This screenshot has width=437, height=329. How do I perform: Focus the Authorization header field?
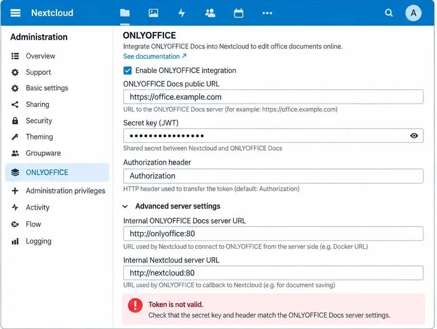(273, 176)
